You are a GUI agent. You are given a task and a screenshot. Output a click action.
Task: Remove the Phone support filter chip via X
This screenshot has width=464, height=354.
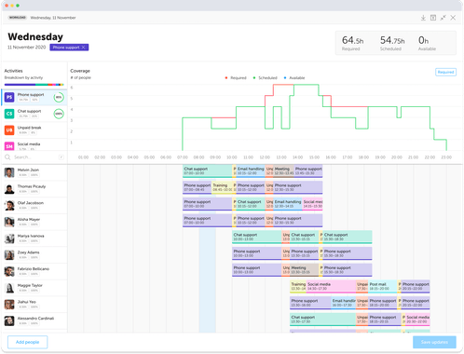tap(83, 48)
